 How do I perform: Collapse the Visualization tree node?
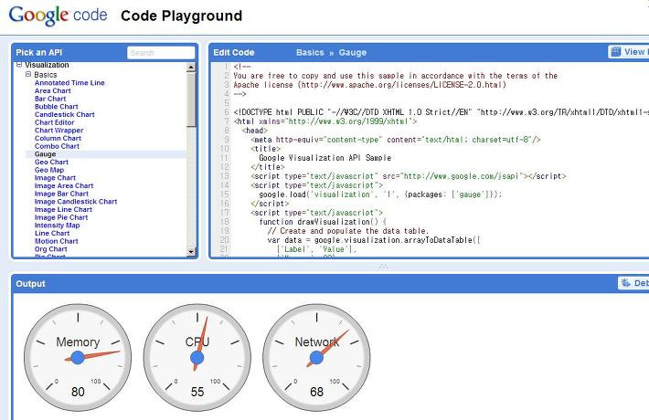click(19, 65)
